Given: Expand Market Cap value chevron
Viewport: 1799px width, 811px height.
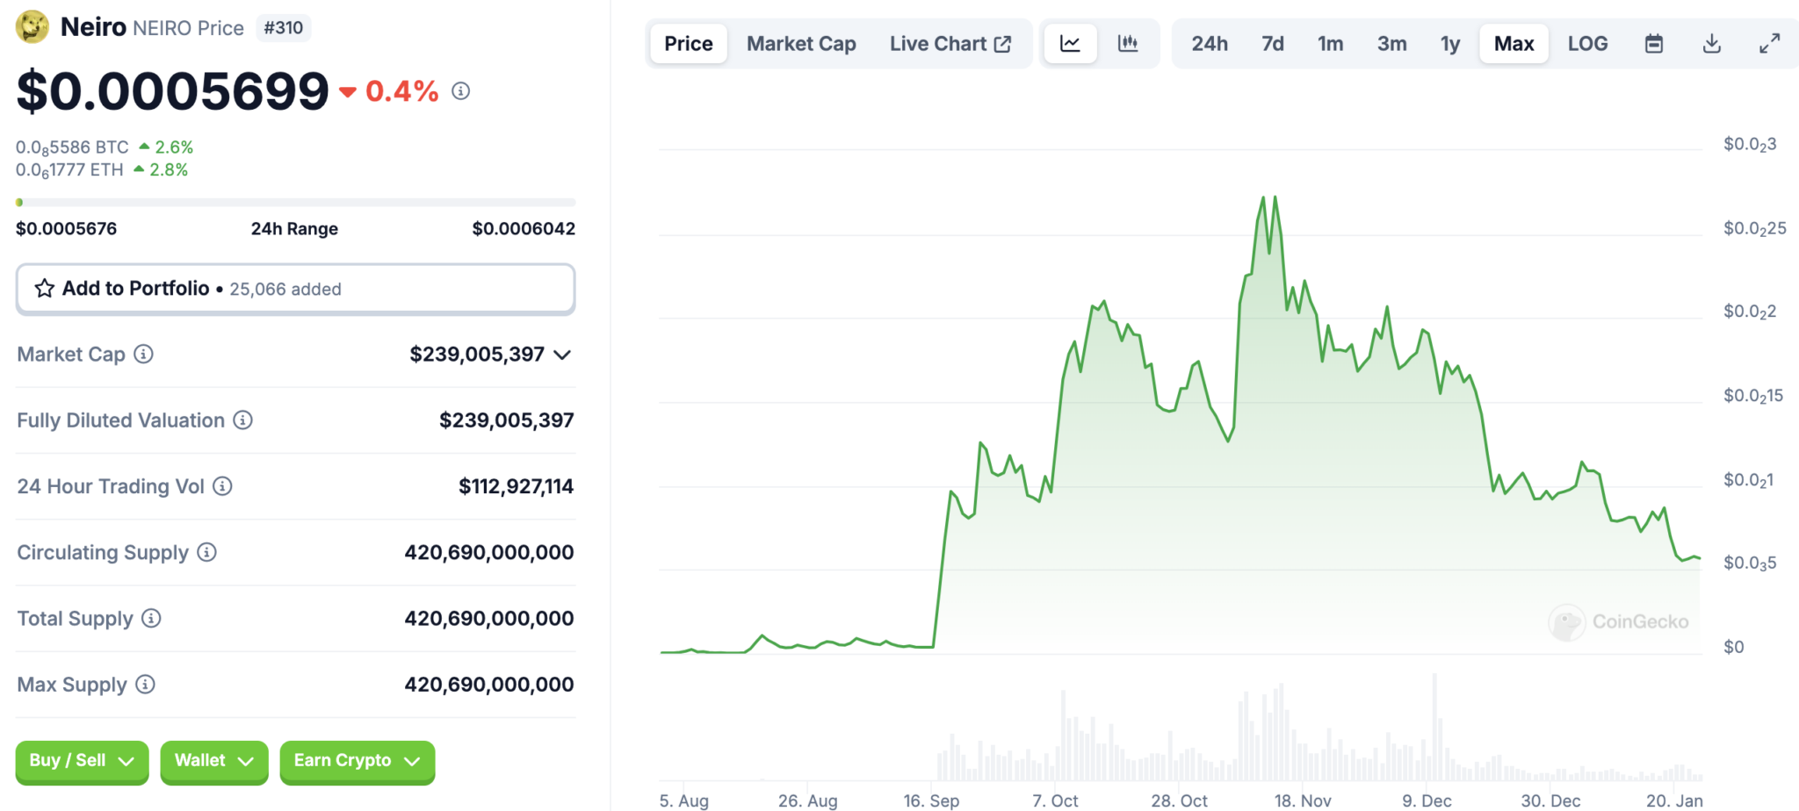Looking at the screenshot, I should (x=562, y=355).
